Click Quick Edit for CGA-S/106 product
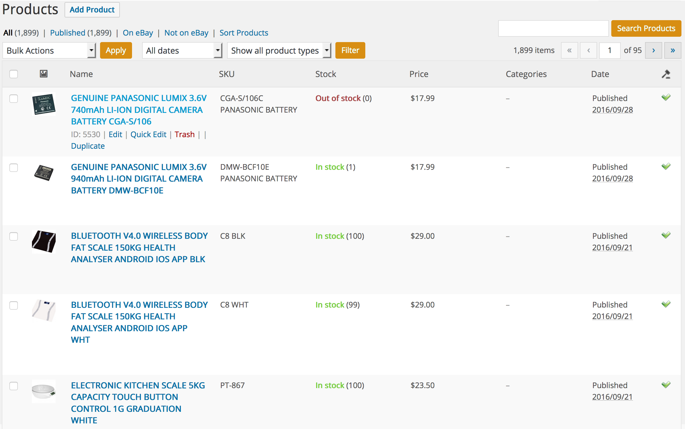Image resolution: width=685 pixels, height=429 pixels. click(148, 135)
